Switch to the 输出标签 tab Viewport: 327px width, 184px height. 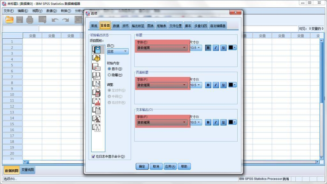138,26
